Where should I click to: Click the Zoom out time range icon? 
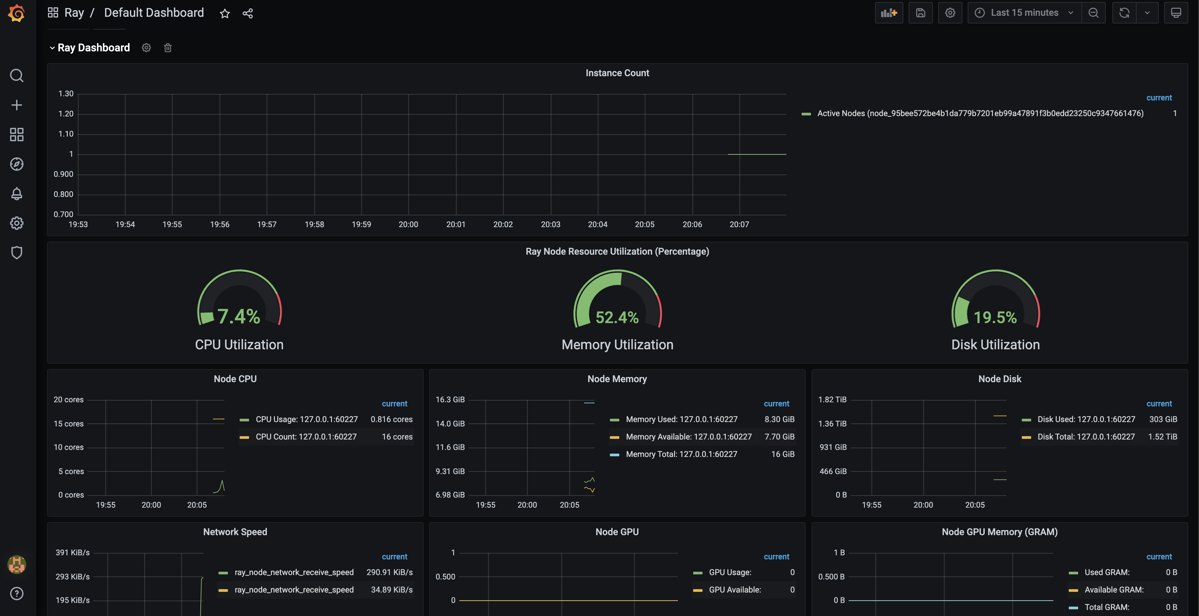pos(1093,13)
